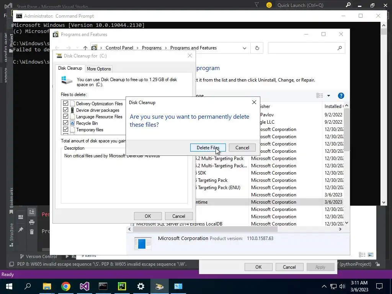The image size is (392, 294).
Task: Open the view options dropdown arrow
Action: click(328, 95)
